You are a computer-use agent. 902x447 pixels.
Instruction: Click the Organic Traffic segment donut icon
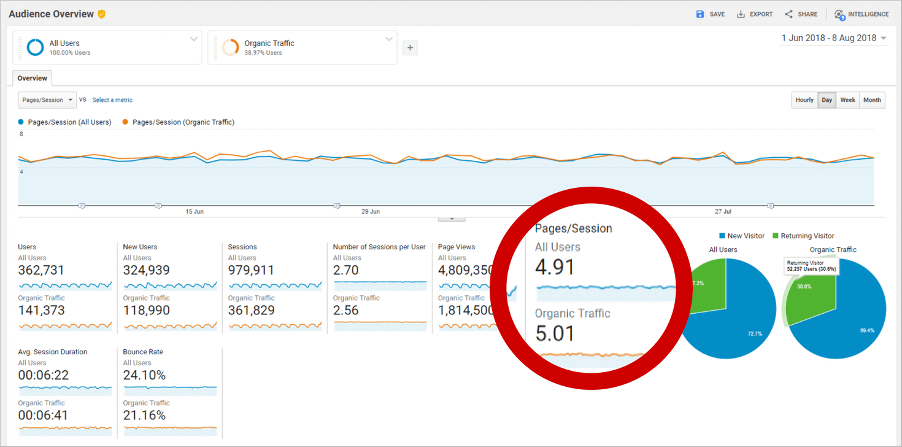point(231,47)
